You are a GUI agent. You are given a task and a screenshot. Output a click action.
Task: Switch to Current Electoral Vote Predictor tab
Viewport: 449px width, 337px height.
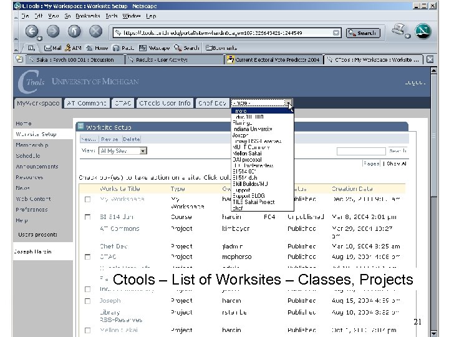(274, 60)
